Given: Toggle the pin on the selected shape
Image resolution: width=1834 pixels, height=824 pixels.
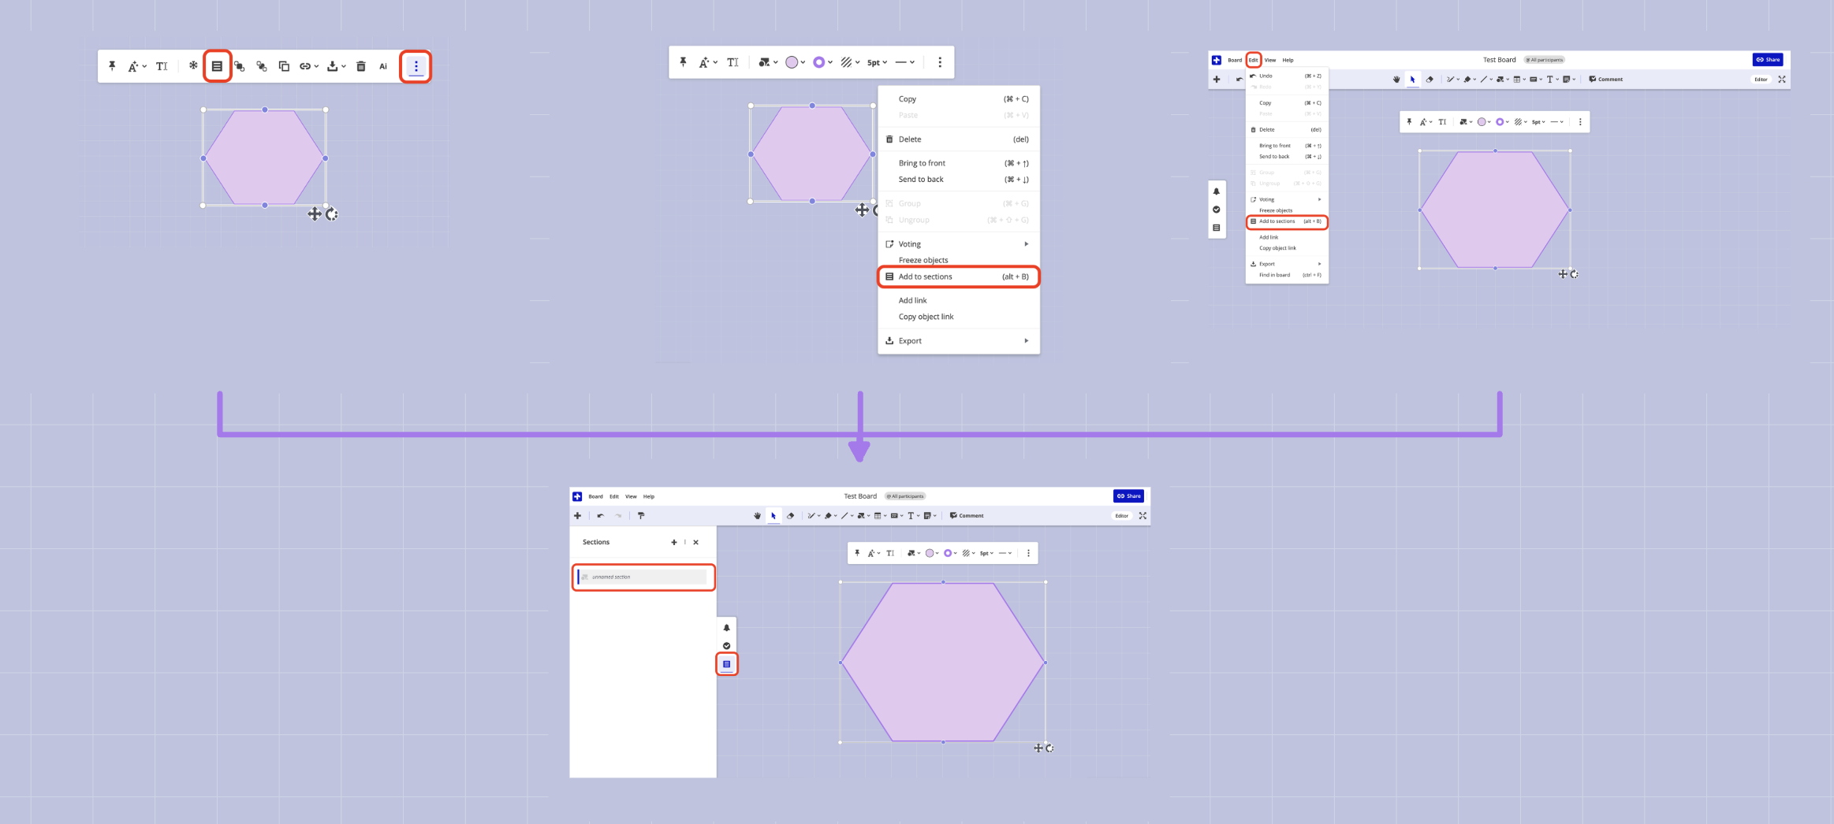Looking at the screenshot, I should tap(111, 66).
